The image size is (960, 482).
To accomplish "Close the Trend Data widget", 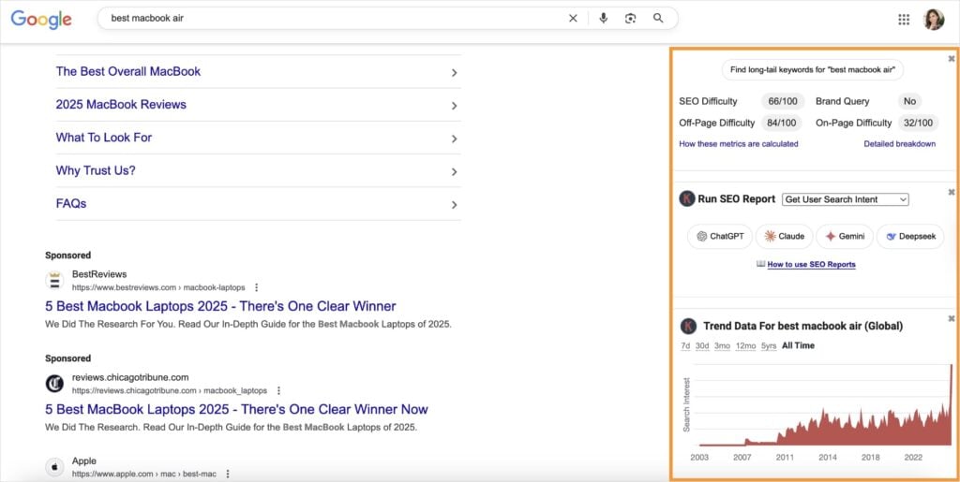I will pos(952,318).
